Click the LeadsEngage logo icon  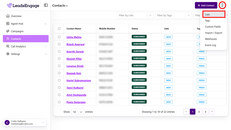[10, 5]
